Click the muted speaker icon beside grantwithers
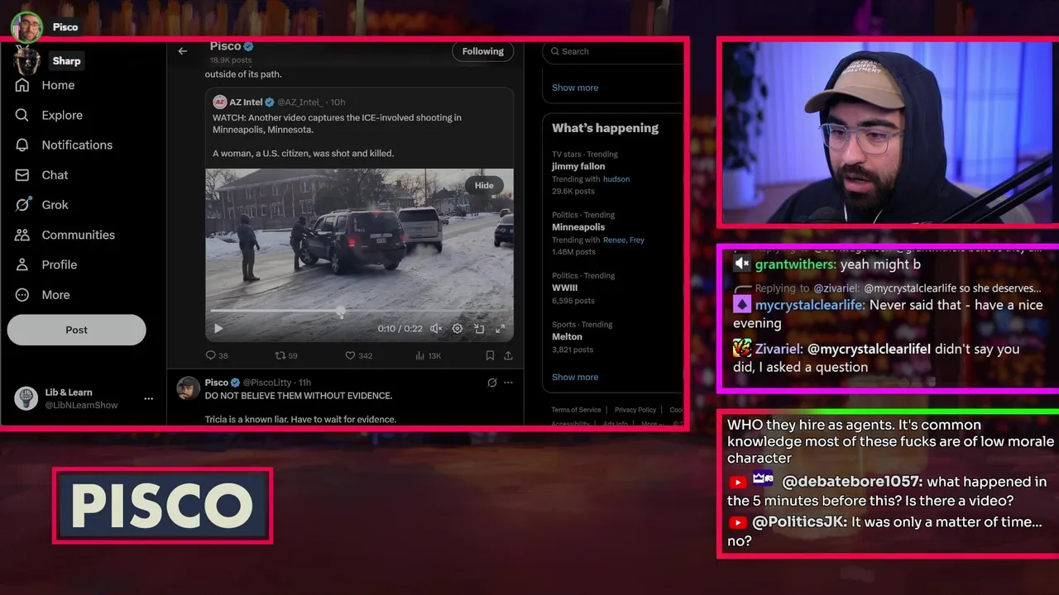The height and width of the screenshot is (595, 1059). coord(741,264)
